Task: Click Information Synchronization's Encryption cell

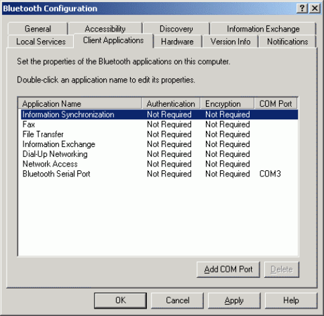Action: point(227,114)
